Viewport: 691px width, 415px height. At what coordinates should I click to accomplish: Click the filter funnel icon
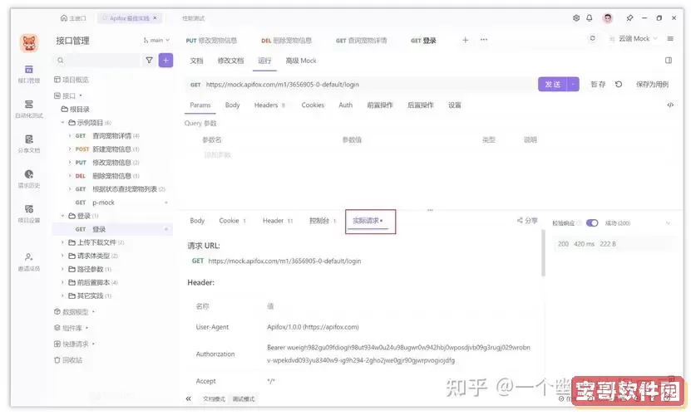(x=150, y=61)
